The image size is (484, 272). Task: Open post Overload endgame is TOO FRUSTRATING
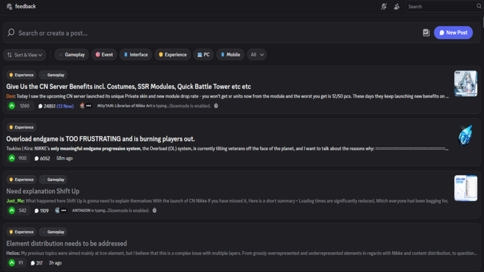pyautogui.click(x=100, y=139)
